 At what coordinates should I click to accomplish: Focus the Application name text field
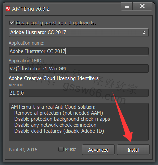click(x=79, y=51)
